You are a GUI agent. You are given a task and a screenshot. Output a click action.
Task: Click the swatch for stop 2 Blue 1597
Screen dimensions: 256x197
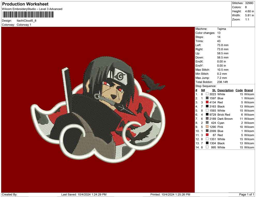coord(207,98)
